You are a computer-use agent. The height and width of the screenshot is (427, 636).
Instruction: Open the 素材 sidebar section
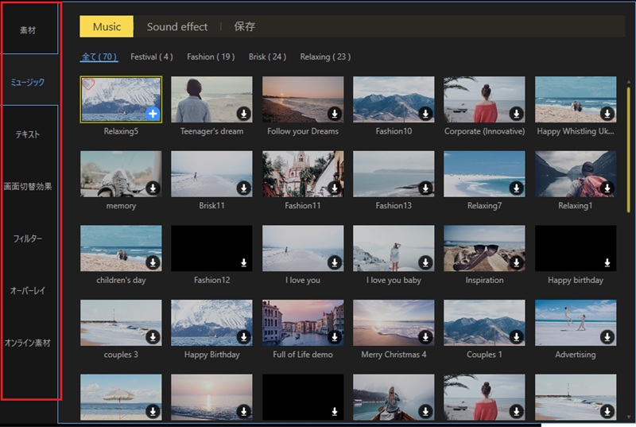[x=28, y=30]
